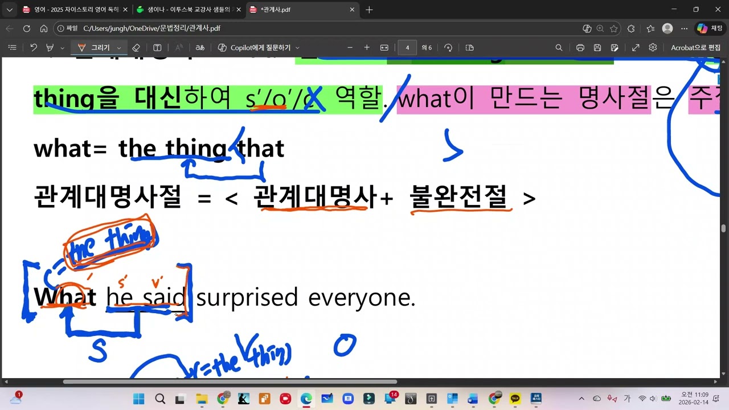The width and height of the screenshot is (729, 410).
Task: Open the 그리기 pen options dropdown arrow
Action: point(119,48)
